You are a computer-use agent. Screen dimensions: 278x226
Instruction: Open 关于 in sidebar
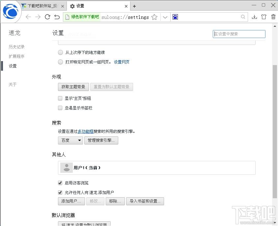tap(13, 85)
